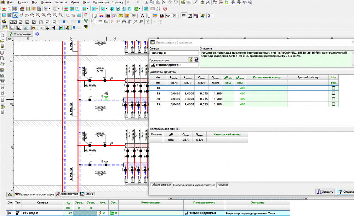Tick the 'Нет рек.' checkbox for dn 10
This screenshot has width=354, height=216.
333,88
